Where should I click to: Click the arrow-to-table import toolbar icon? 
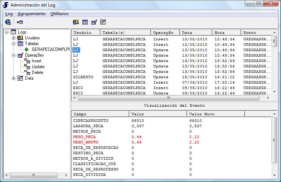click(x=20, y=22)
